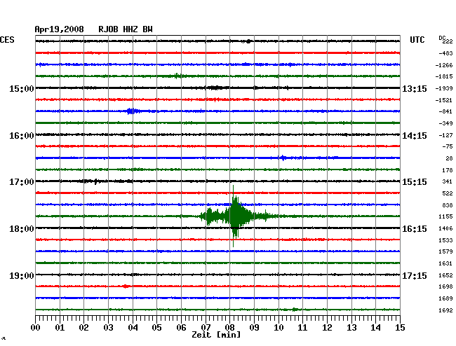Select the DC offset value 838
Image resolution: width=456 pixels, height=346 pixels.
pos(448,205)
